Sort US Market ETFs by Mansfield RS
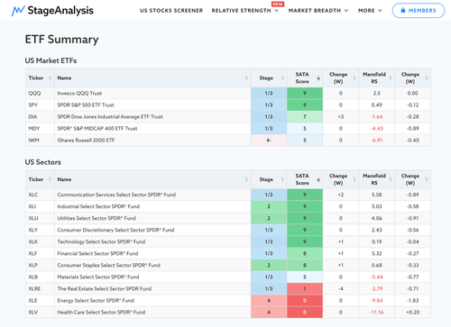The image size is (451, 327). click(x=377, y=78)
